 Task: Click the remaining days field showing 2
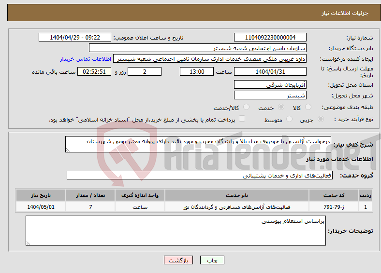point(145,71)
